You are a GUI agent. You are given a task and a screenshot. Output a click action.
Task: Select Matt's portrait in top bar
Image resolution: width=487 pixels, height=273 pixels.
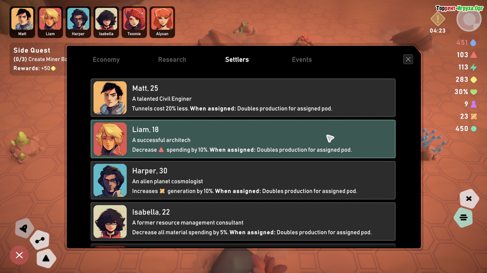(22, 22)
